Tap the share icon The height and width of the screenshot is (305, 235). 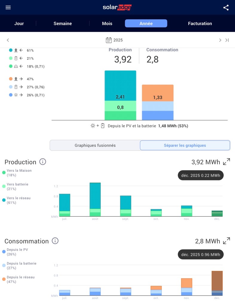(226, 7)
